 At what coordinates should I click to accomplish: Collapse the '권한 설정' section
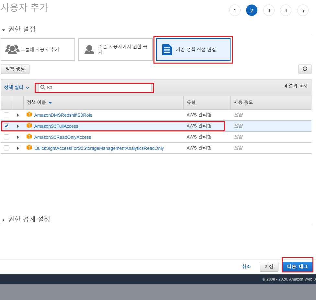4,30
